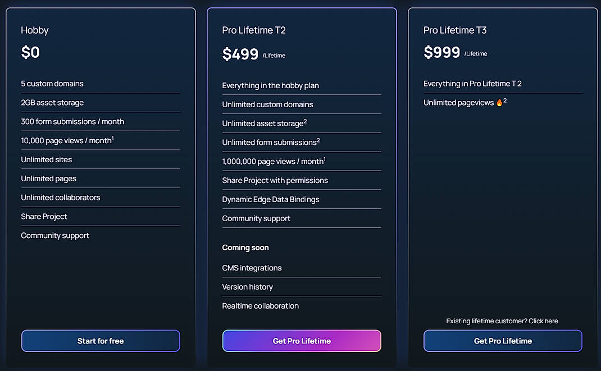Open the existing lifetime customer link
The height and width of the screenshot is (371, 601).
(502, 320)
